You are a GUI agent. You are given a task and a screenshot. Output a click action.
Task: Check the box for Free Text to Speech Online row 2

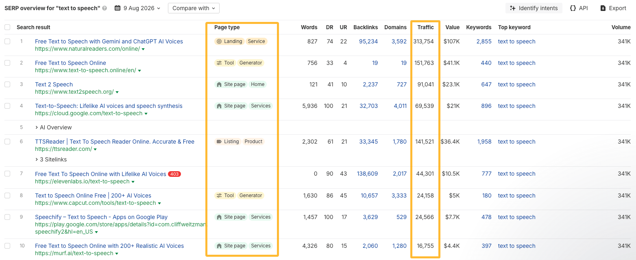(x=7, y=63)
